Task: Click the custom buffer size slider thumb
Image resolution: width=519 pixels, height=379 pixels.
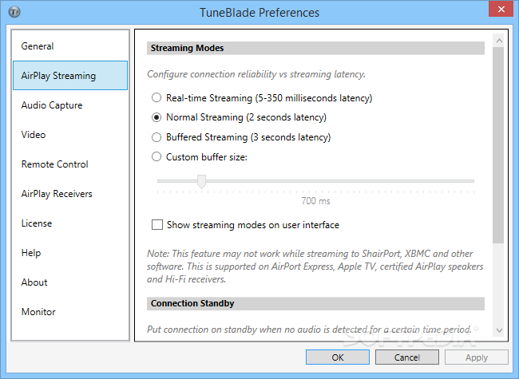Action: pos(201,182)
